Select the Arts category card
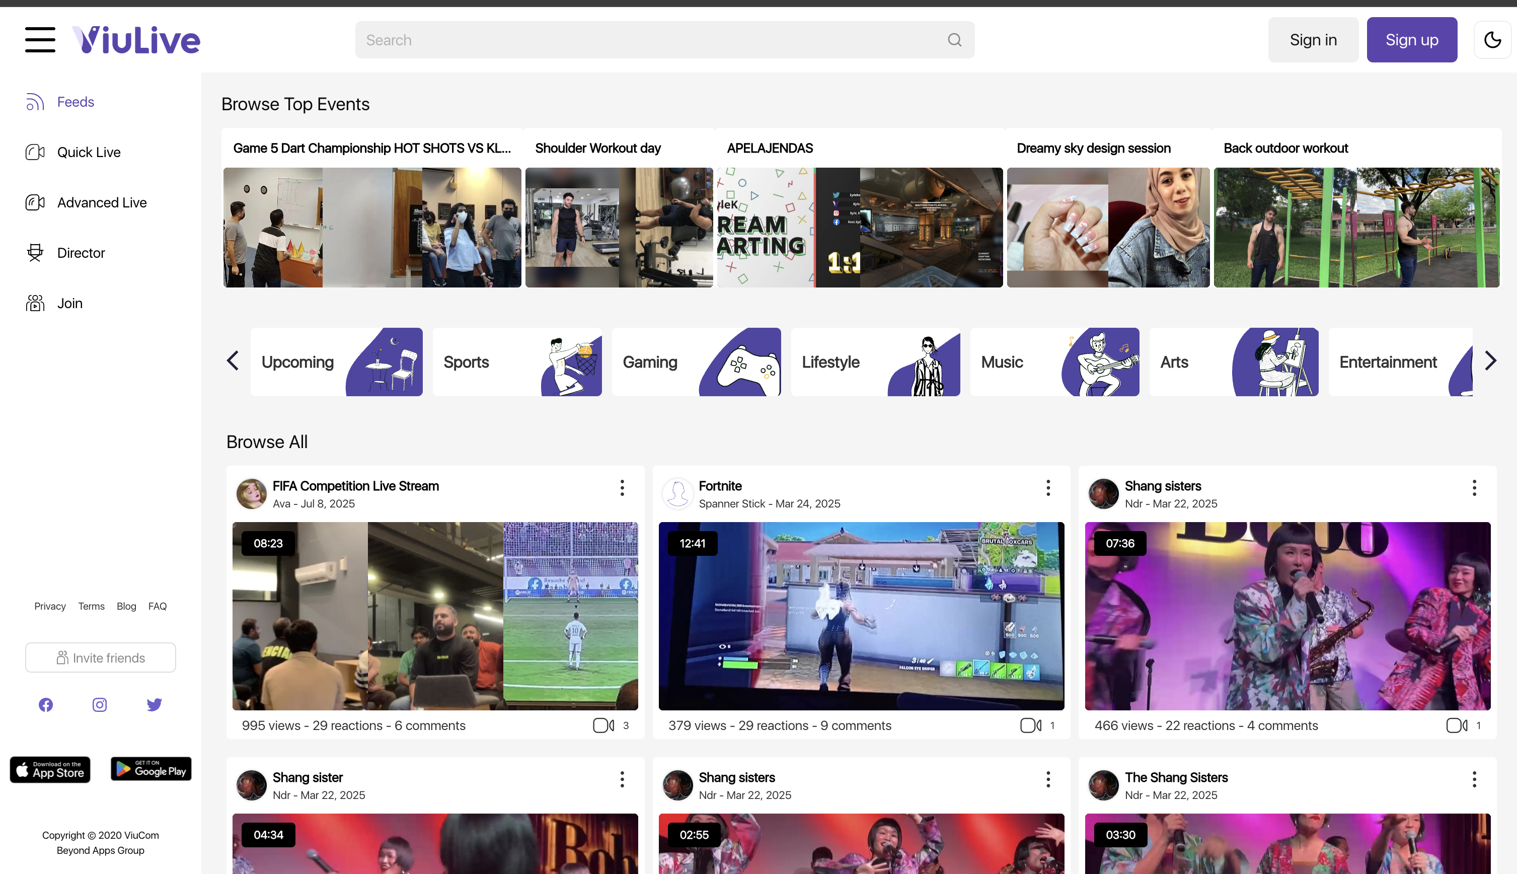 pyautogui.click(x=1234, y=362)
